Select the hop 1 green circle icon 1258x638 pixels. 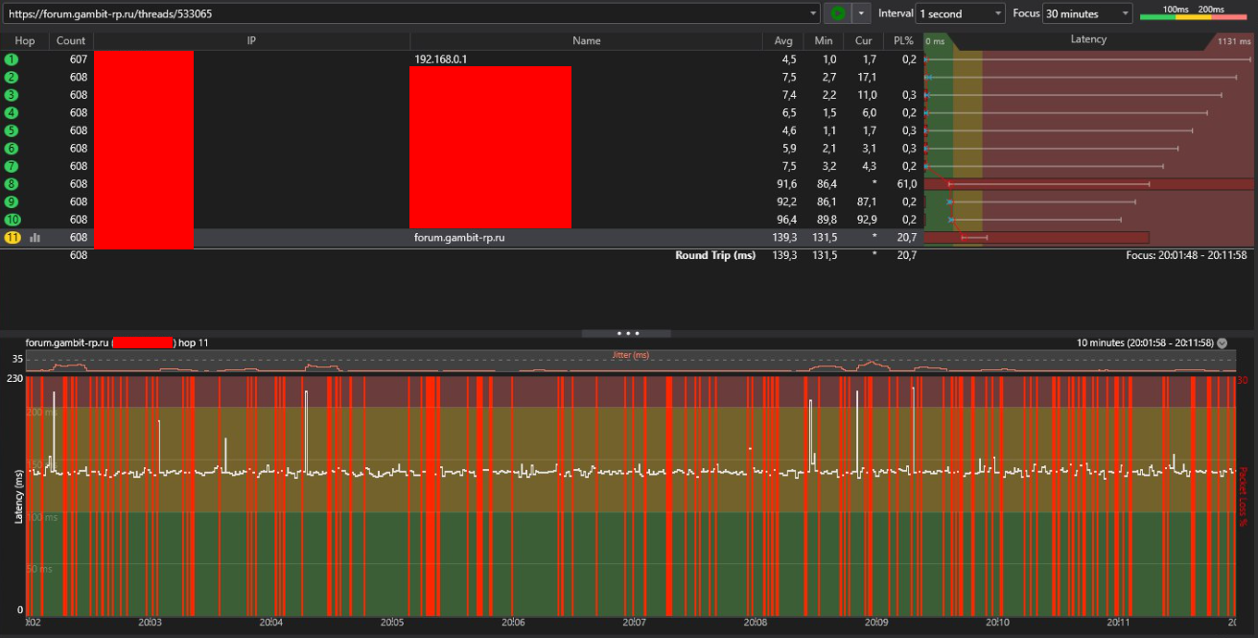[12, 59]
